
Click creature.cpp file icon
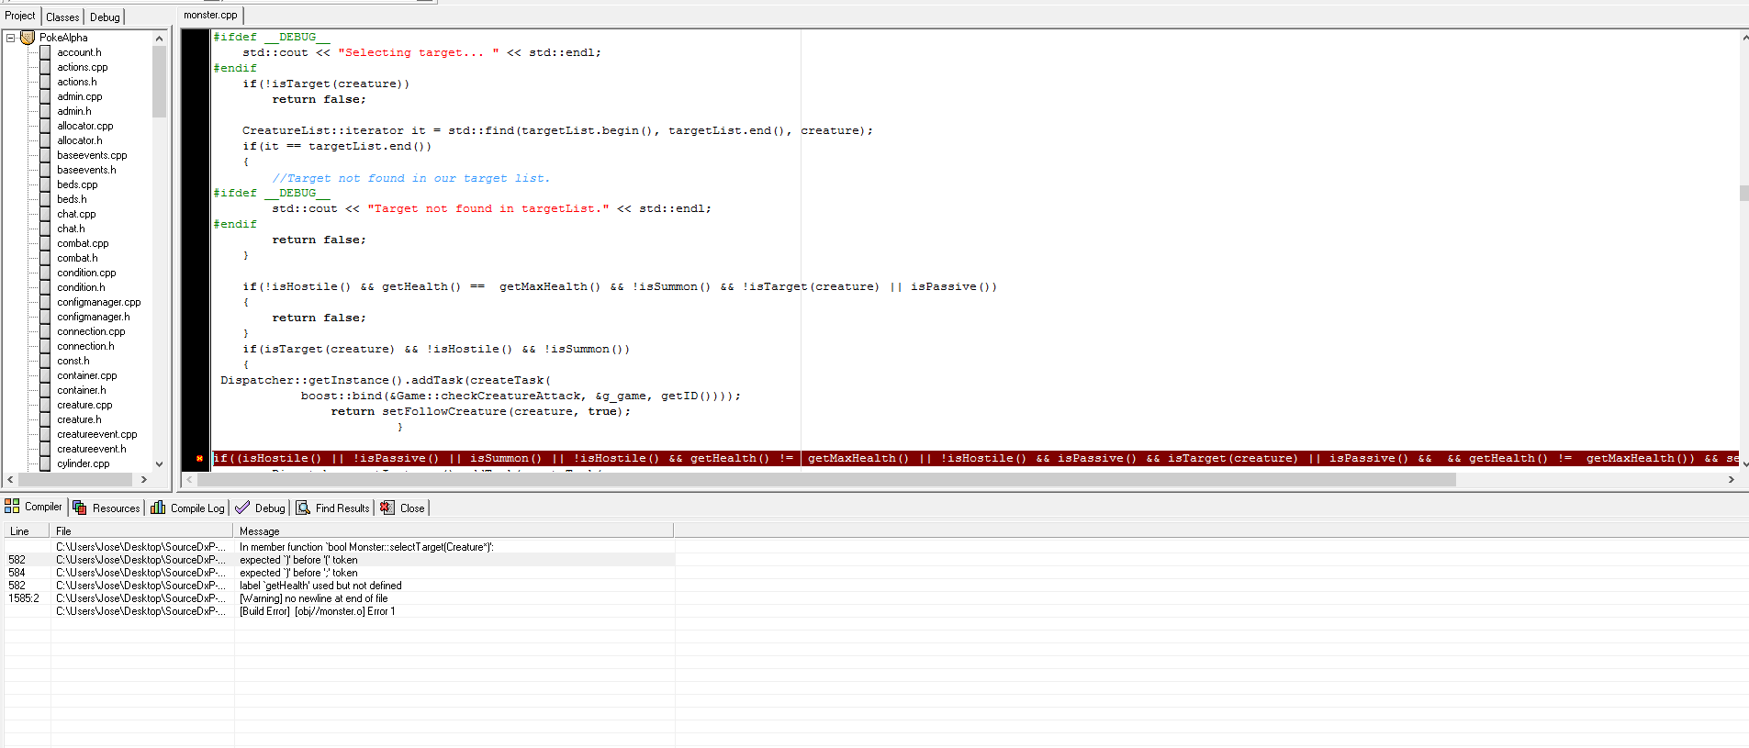[45, 405]
